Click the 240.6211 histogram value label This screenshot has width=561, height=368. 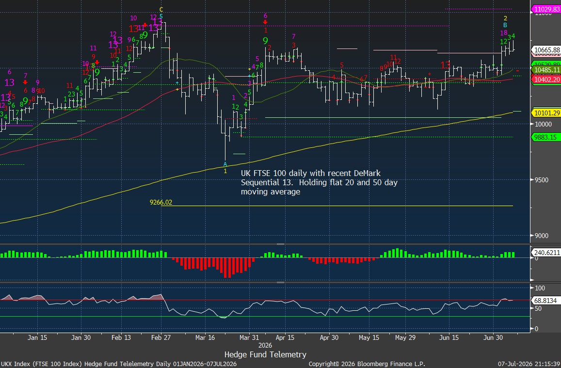546,253
